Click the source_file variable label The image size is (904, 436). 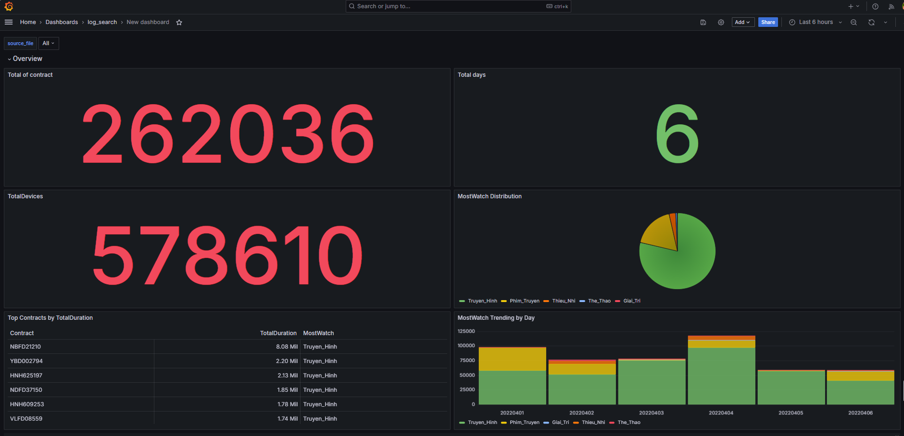click(21, 43)
